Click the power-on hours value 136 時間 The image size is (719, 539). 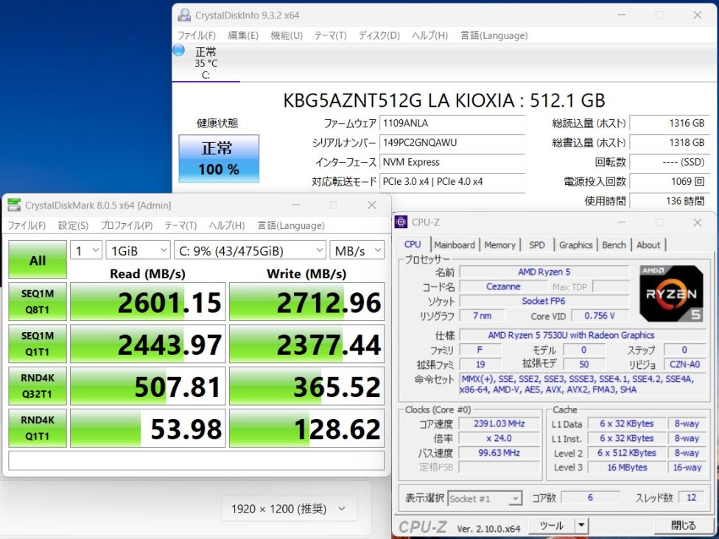(670, 201)
